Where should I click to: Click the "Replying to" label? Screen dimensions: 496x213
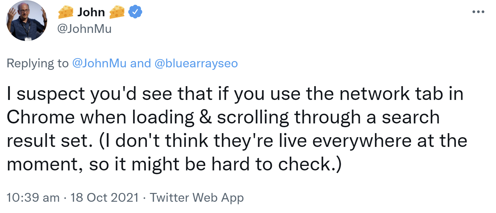(37, 63)
